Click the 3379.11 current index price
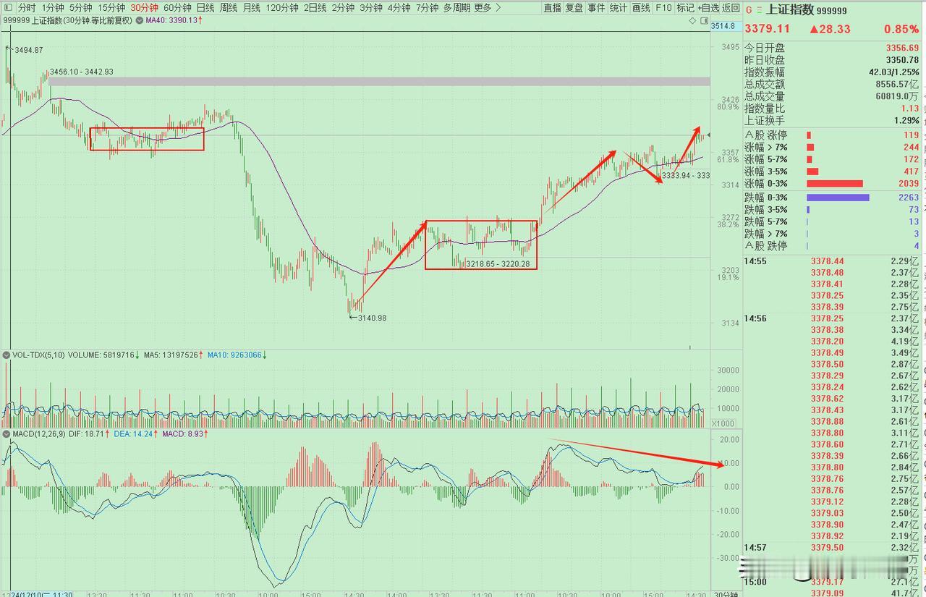 pyautogui.click(x=768, y=29)
